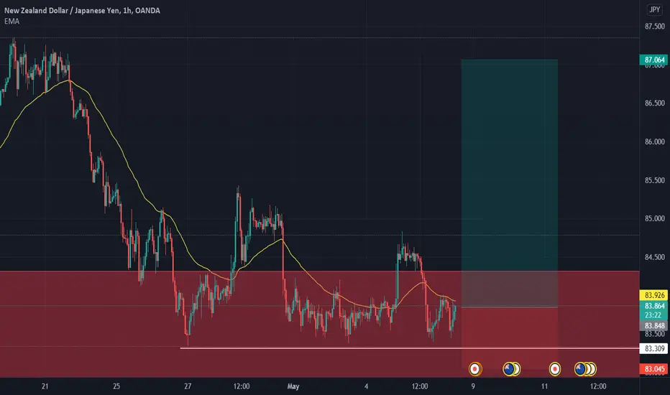670x395 pixels.
Task: Open the first New Zealand flag event icon
Action: click(508, 368)
